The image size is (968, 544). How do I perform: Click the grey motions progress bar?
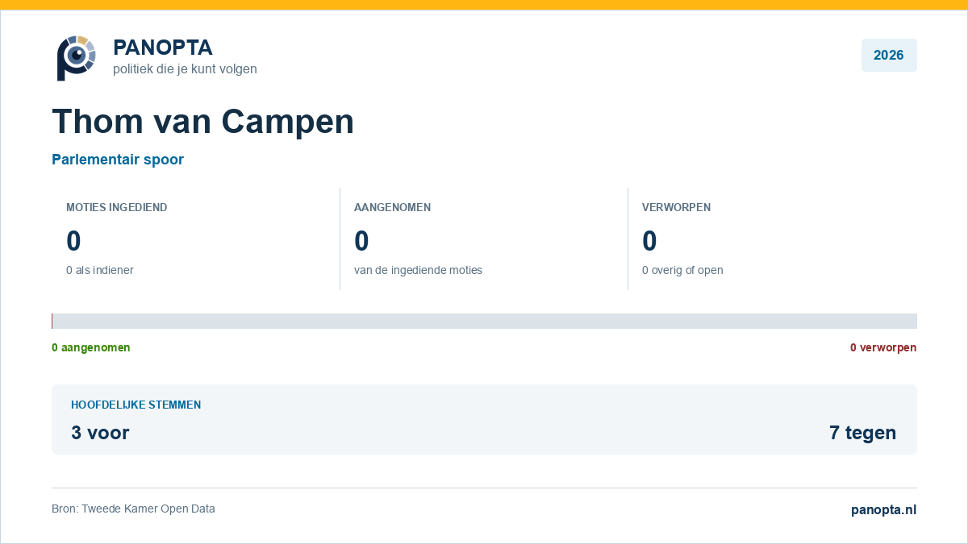tap(484, 321)
